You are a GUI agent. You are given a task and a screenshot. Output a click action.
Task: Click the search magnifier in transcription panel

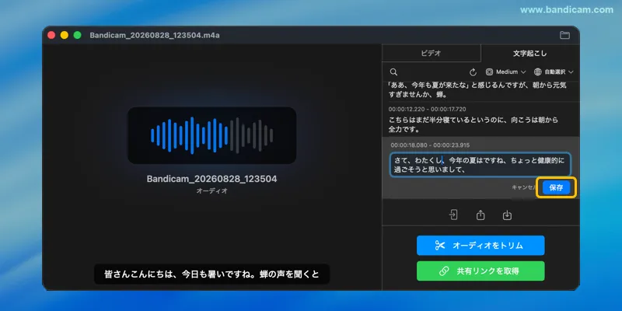393,72
